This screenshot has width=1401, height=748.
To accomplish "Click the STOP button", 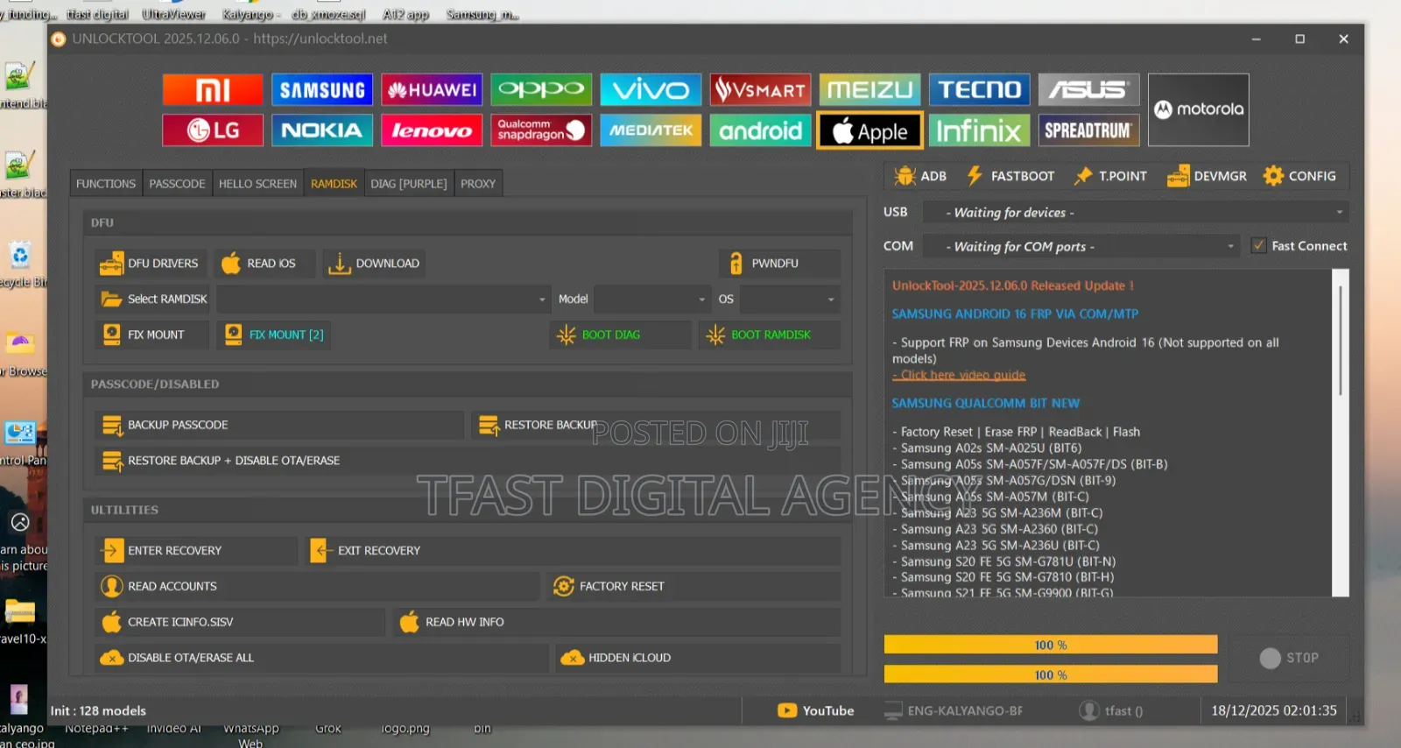I will coord(1289,658).
